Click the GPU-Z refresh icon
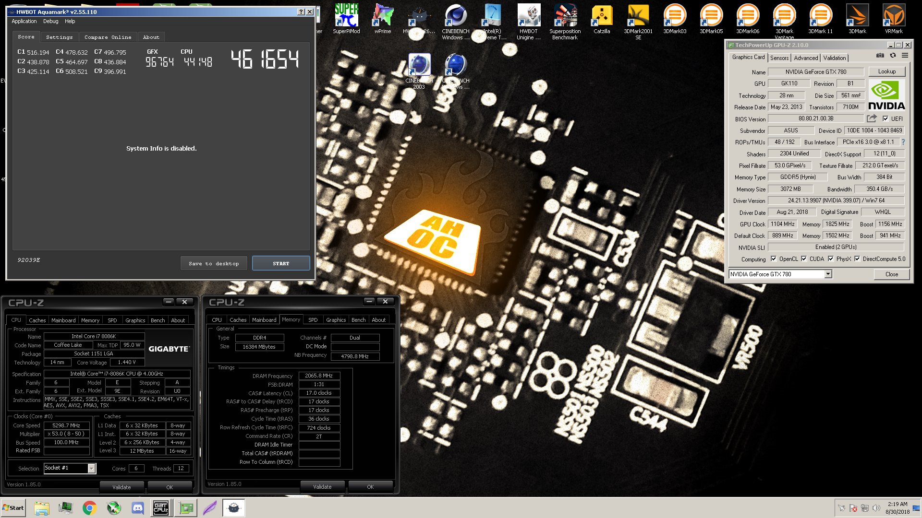The height and width of the screenshot is (518, 922). pyautogui.click(x=893, y=56)
